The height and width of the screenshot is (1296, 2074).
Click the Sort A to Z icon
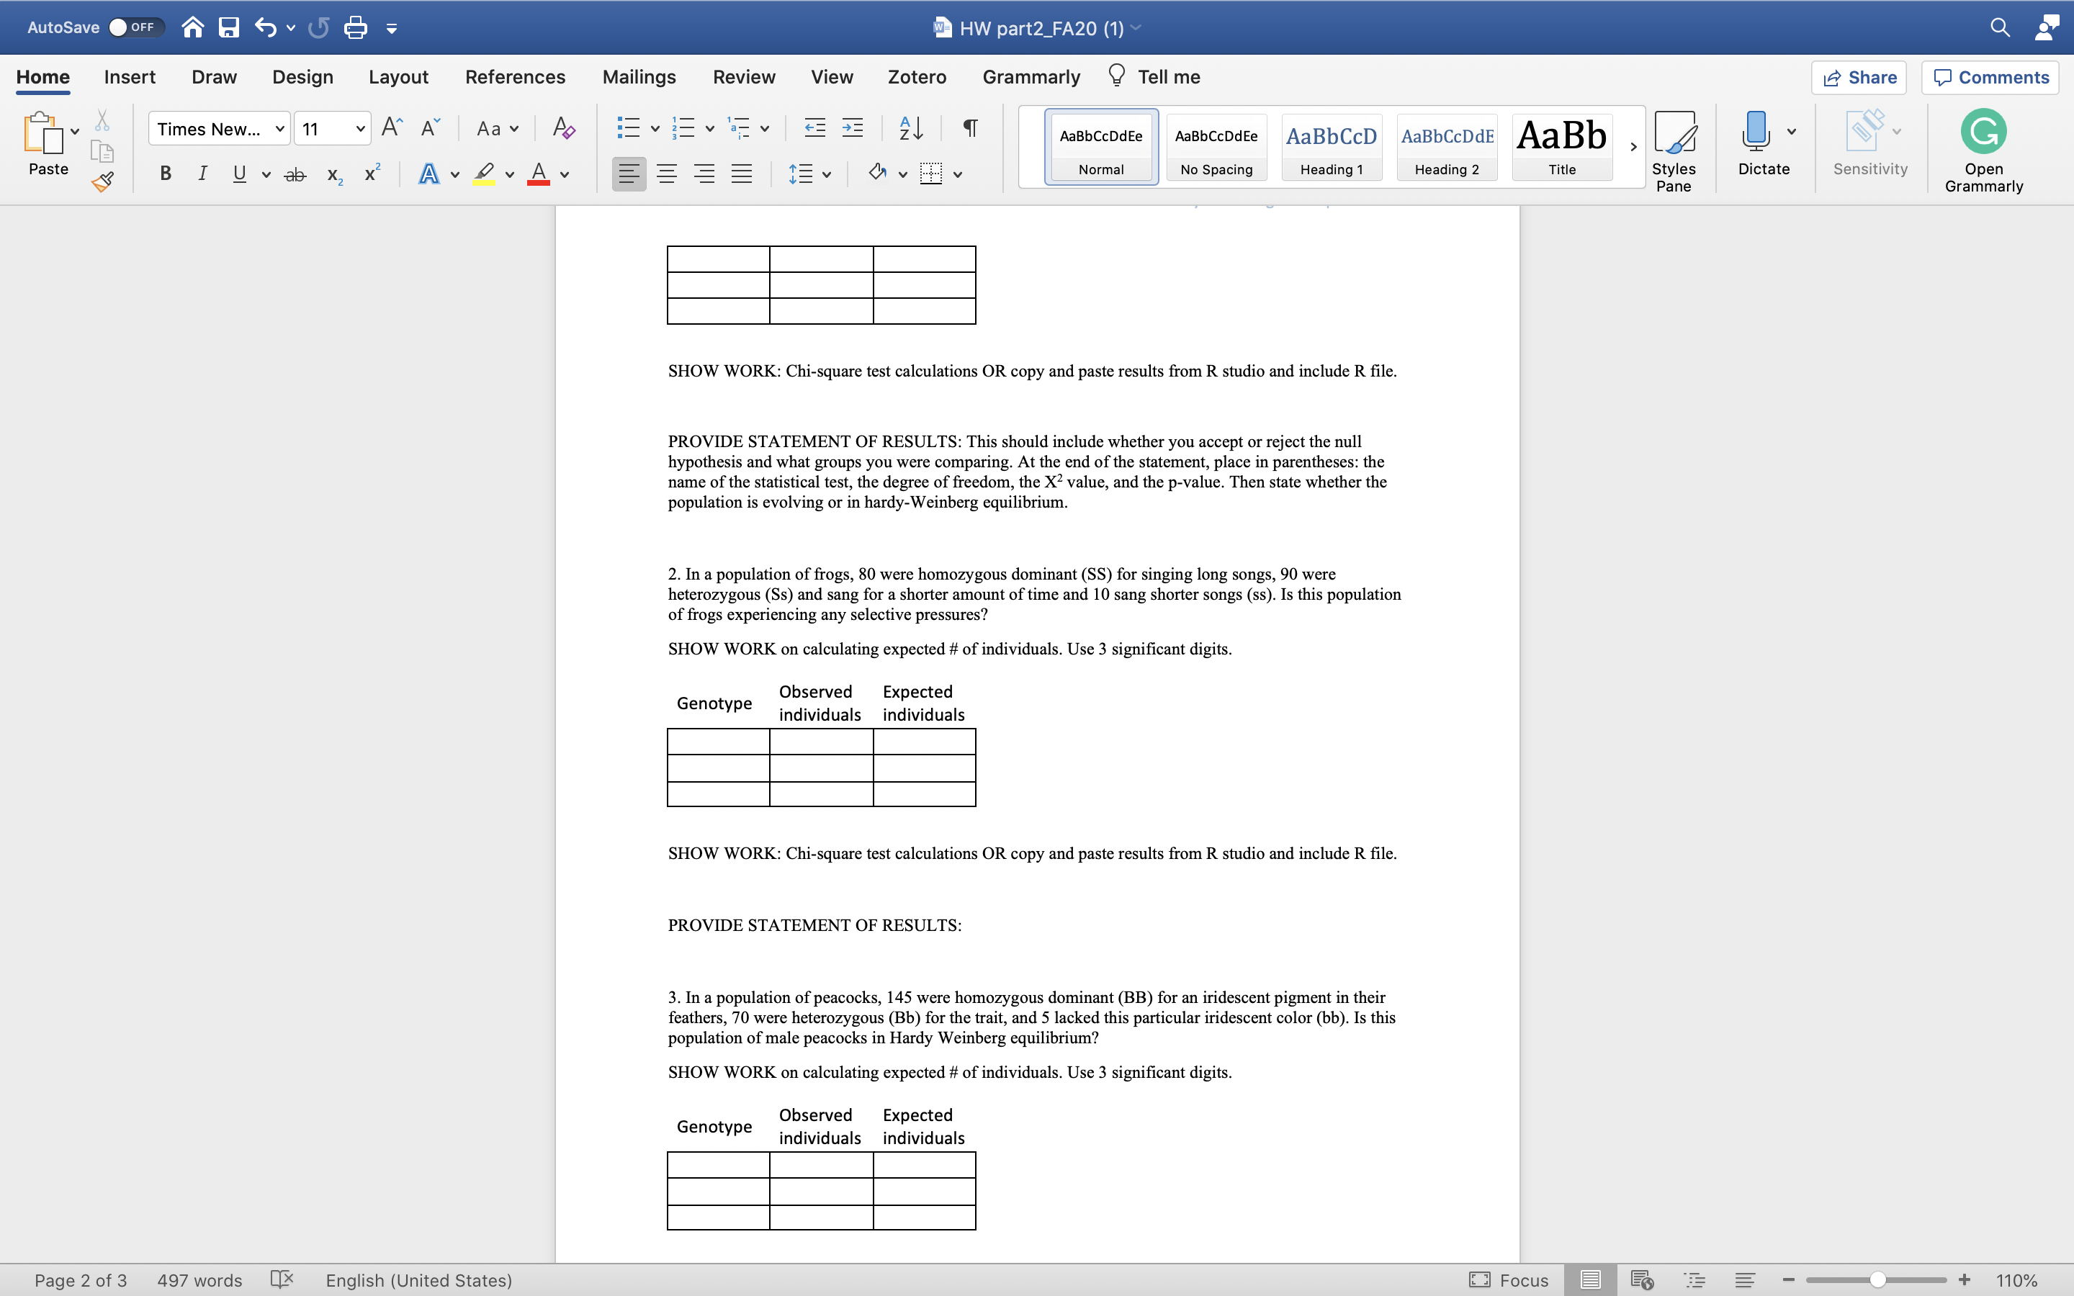click(x=910, y=129)
